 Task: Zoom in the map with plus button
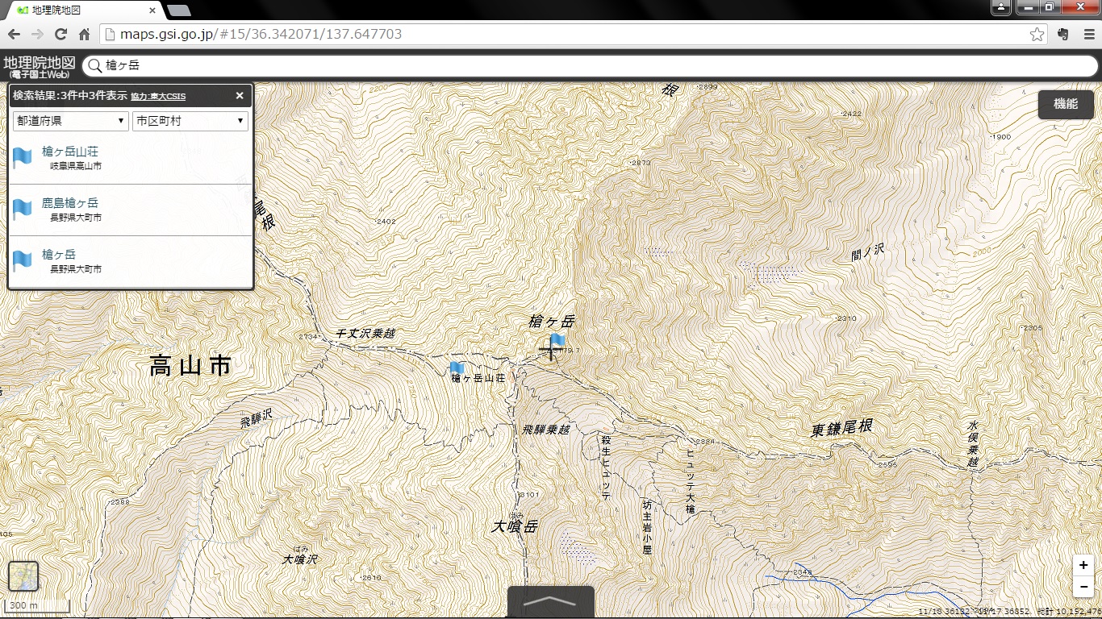pyautogui.click(x=1083, y=565)
